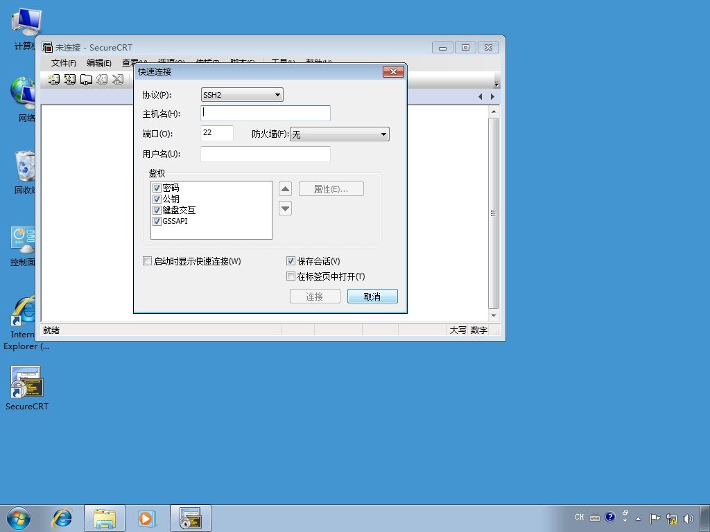Click the blue help icon in tray

pos(610,517)
